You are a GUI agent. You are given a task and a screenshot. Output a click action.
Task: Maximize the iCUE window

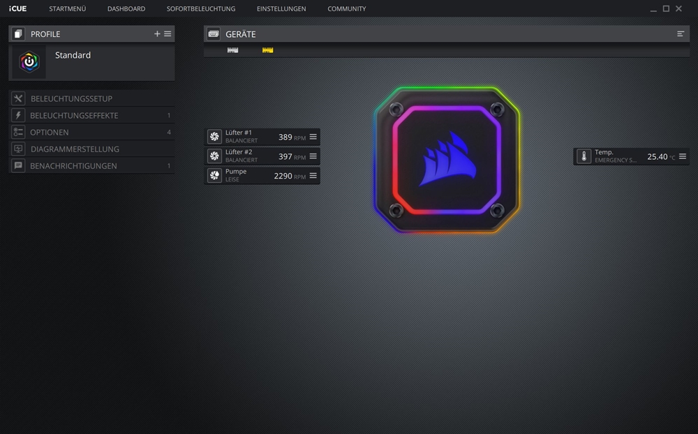click(x=666, y=8)
